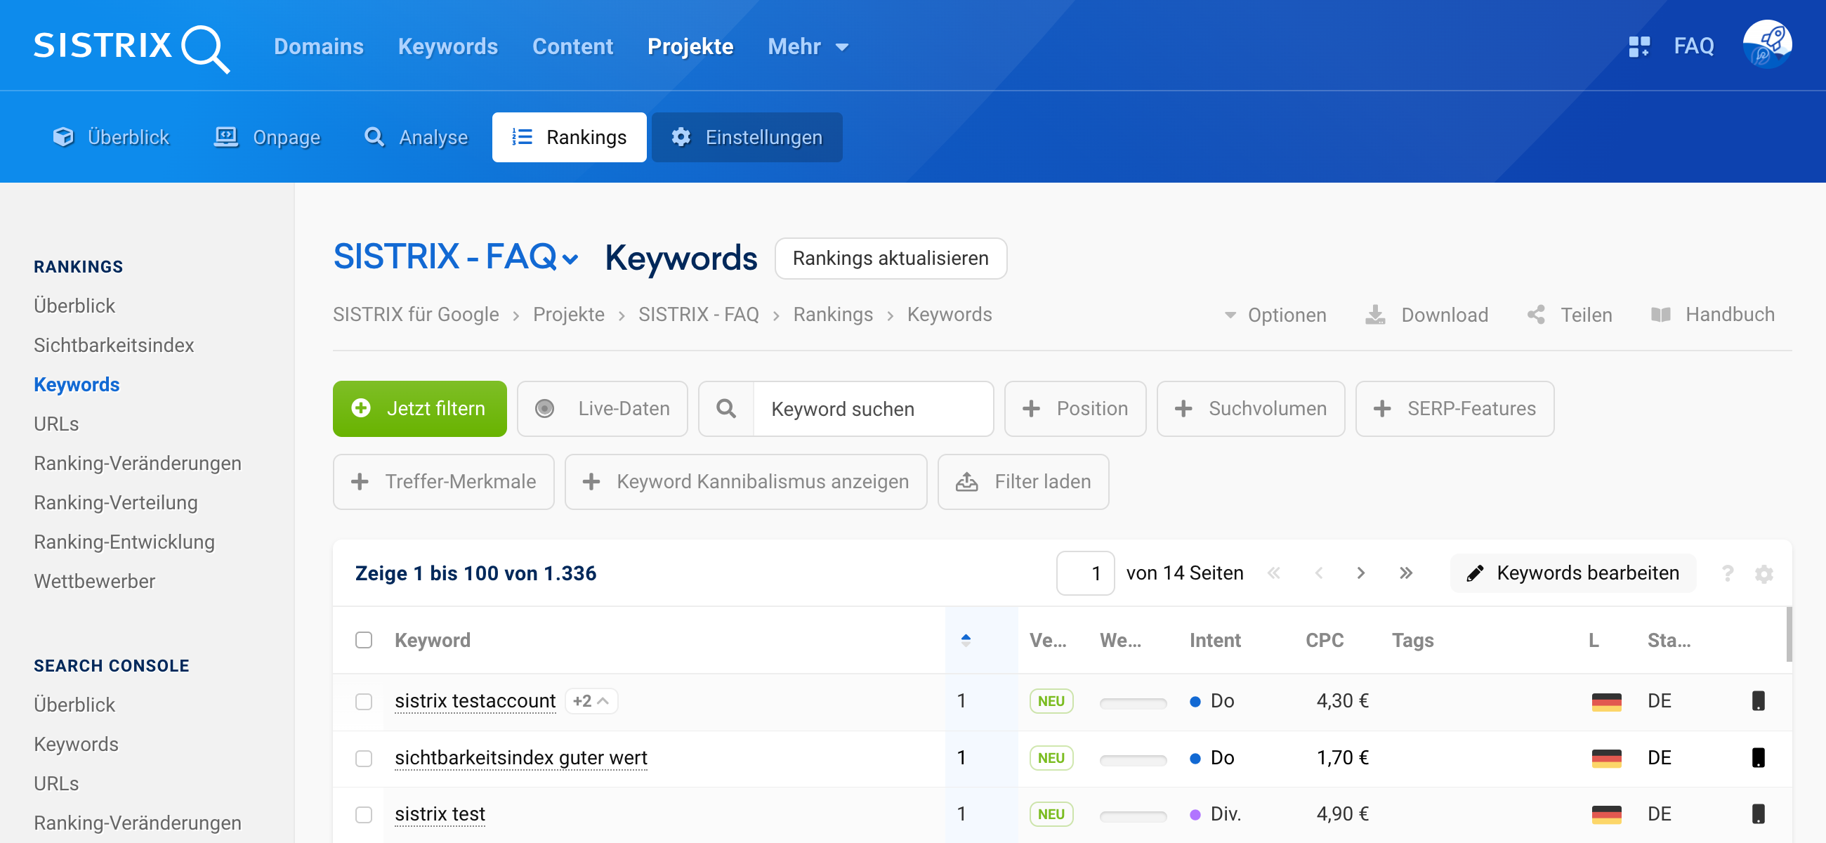1826x843 pixels.
Task: Expand the Optionen dropdown
Action: pos(1275,315)
